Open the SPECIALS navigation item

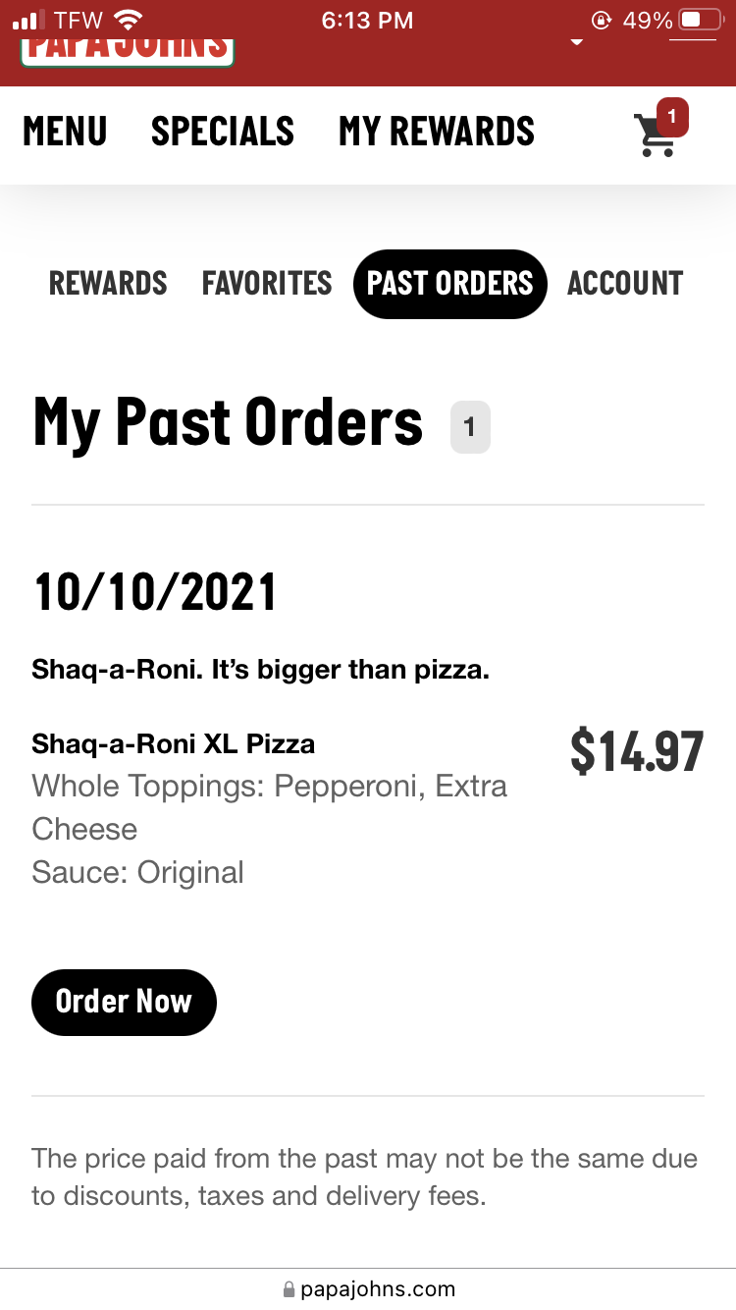(x=223, y=132)
